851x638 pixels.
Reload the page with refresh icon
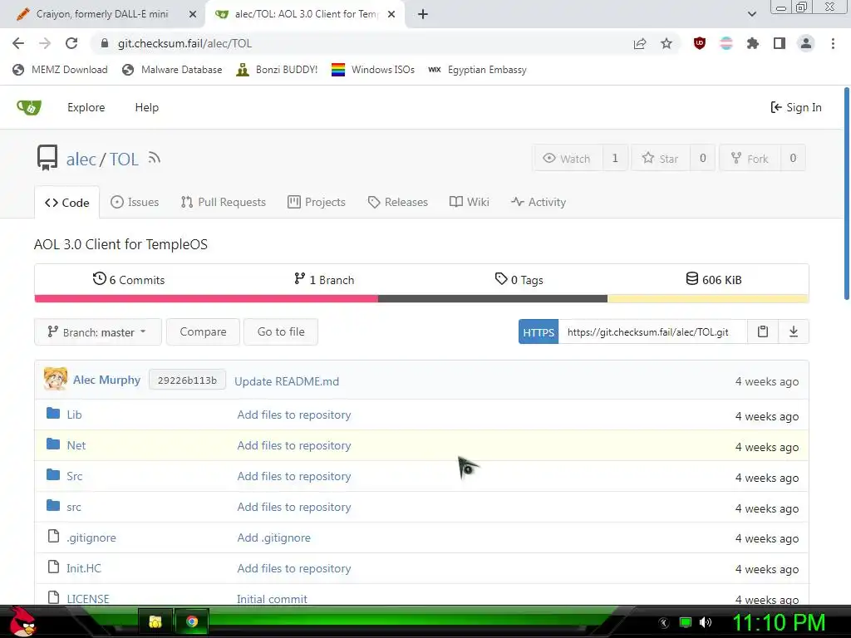point(71,43)
